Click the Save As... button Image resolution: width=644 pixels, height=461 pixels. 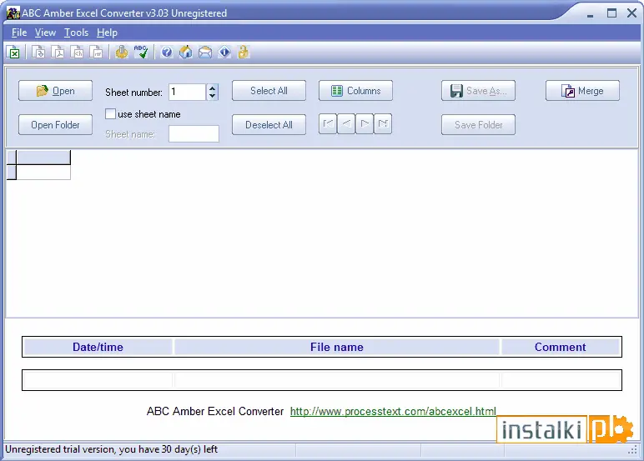[x=479, y=91]
